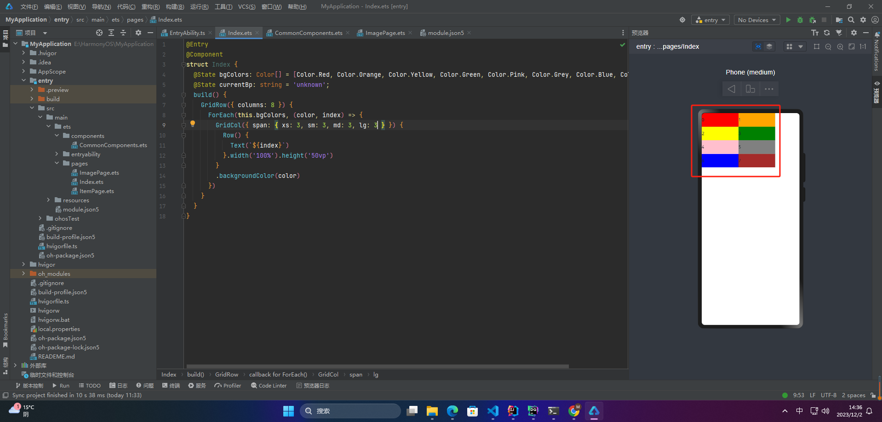This screenshot has height=422, width=882.
Task: Click the blue color block in preview
Action: coord(720,160)
